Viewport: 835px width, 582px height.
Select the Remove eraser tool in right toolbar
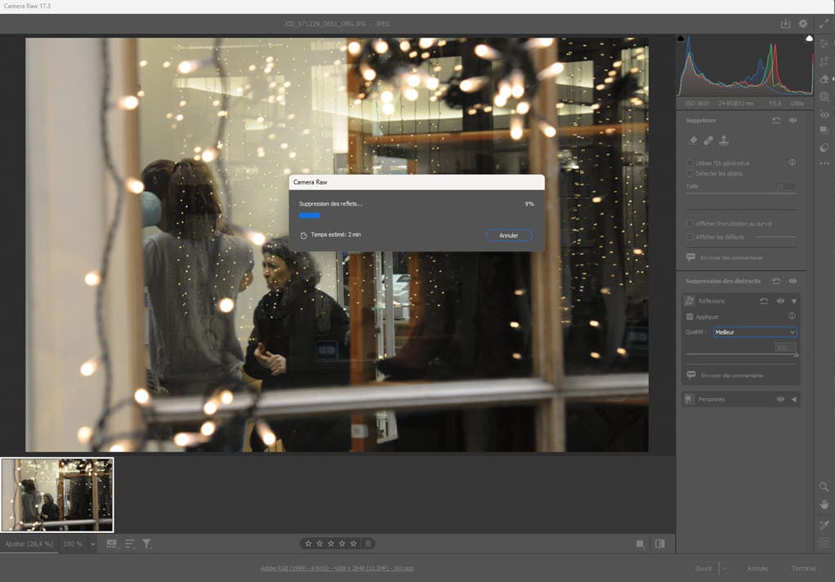(x=824, y=78)
